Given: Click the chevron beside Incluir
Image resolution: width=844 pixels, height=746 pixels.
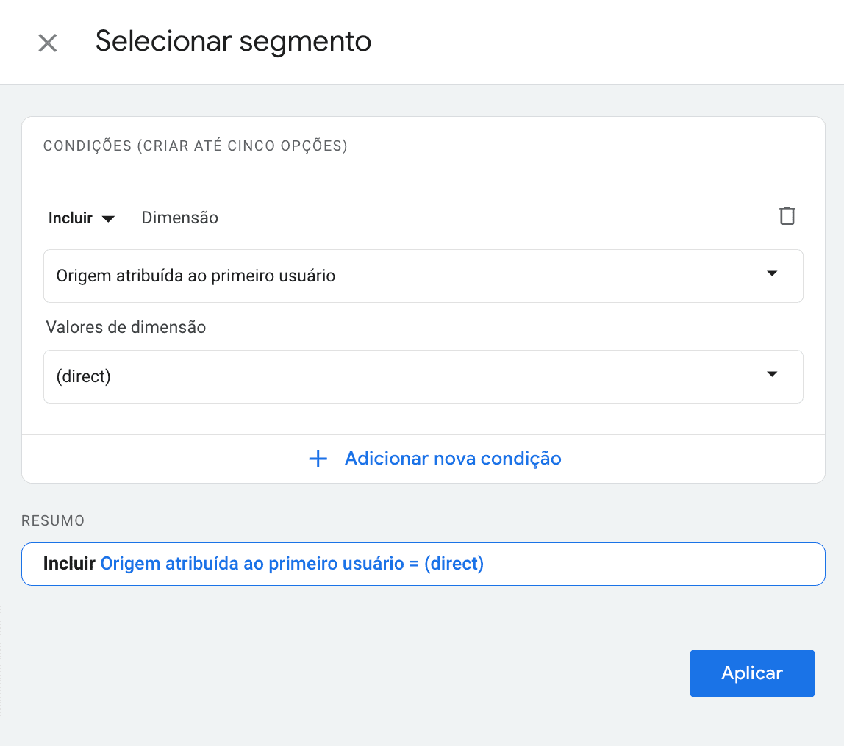Looking at the screenshot, I should [x=108, y=218].
